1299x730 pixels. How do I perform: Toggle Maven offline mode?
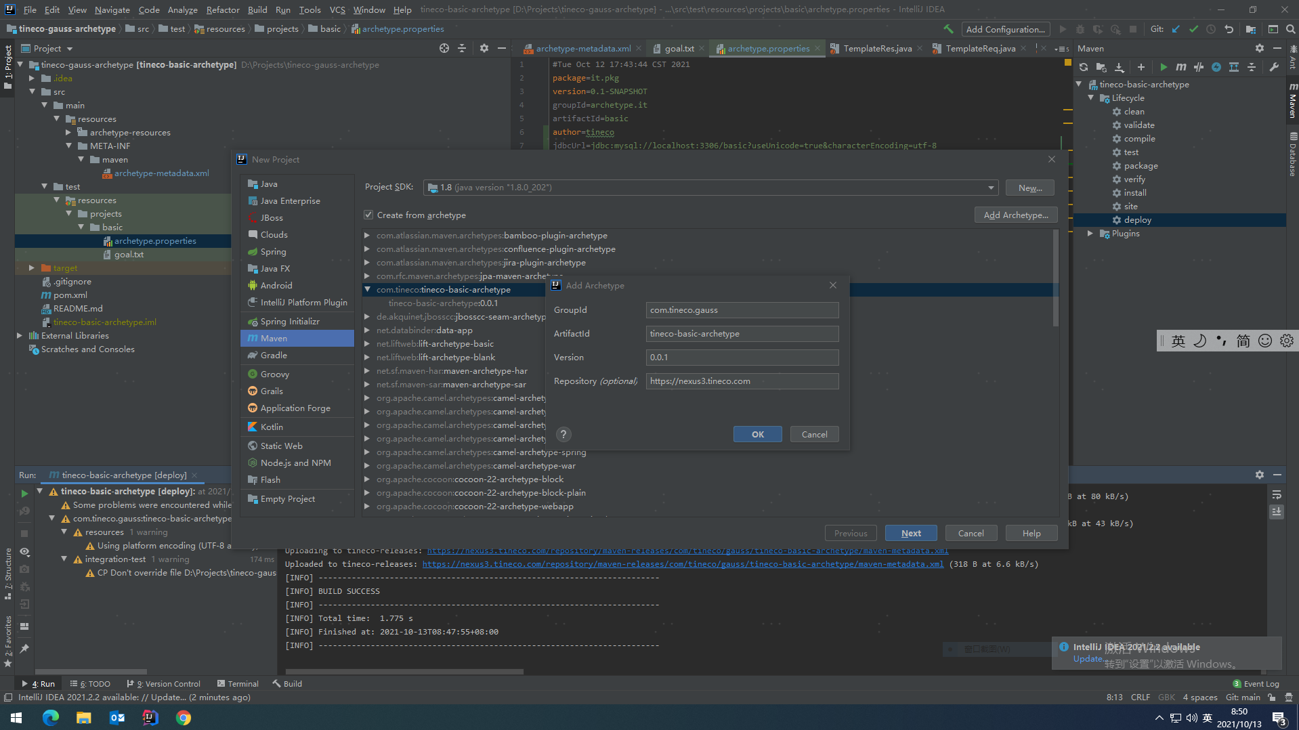1198,67
